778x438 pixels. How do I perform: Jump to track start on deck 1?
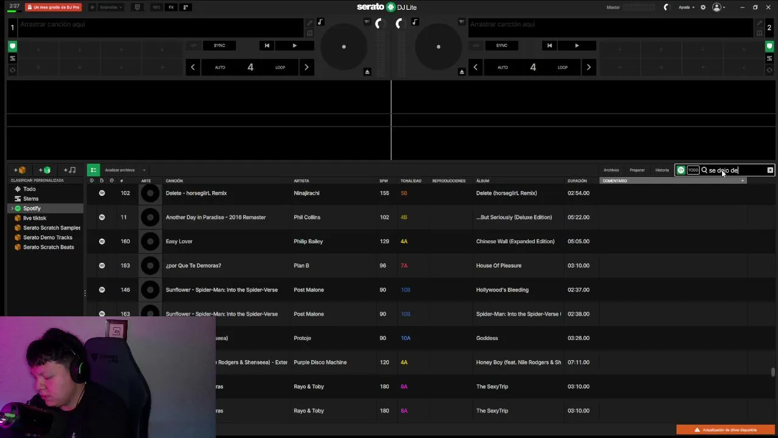click(267, 45)
